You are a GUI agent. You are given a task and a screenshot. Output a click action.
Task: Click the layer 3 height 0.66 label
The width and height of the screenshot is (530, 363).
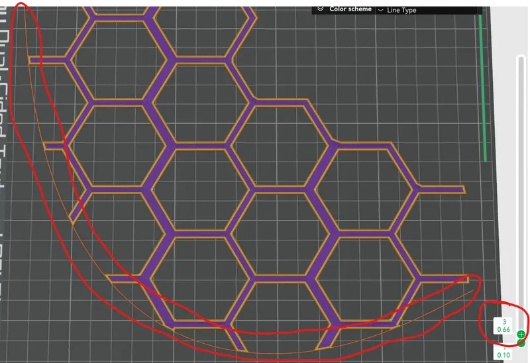[504, 326]
